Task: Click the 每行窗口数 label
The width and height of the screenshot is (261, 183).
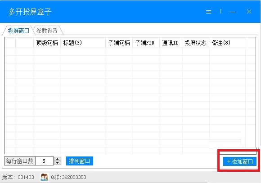Action: pyautogui.click(x=20, y=161)
